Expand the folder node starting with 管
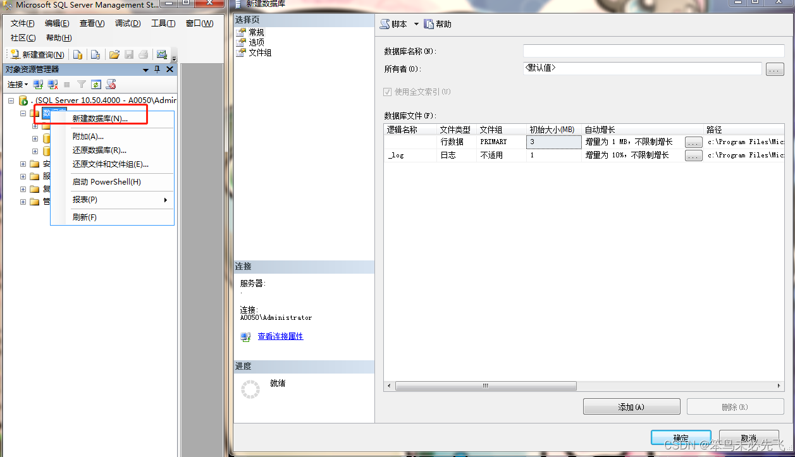The height and width of the screenshot is (457, 795). 23,202
